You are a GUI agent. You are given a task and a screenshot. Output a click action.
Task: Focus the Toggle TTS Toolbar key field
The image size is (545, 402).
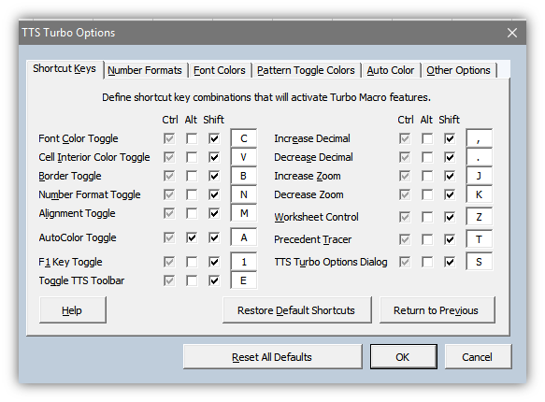(x=244, y=280)
